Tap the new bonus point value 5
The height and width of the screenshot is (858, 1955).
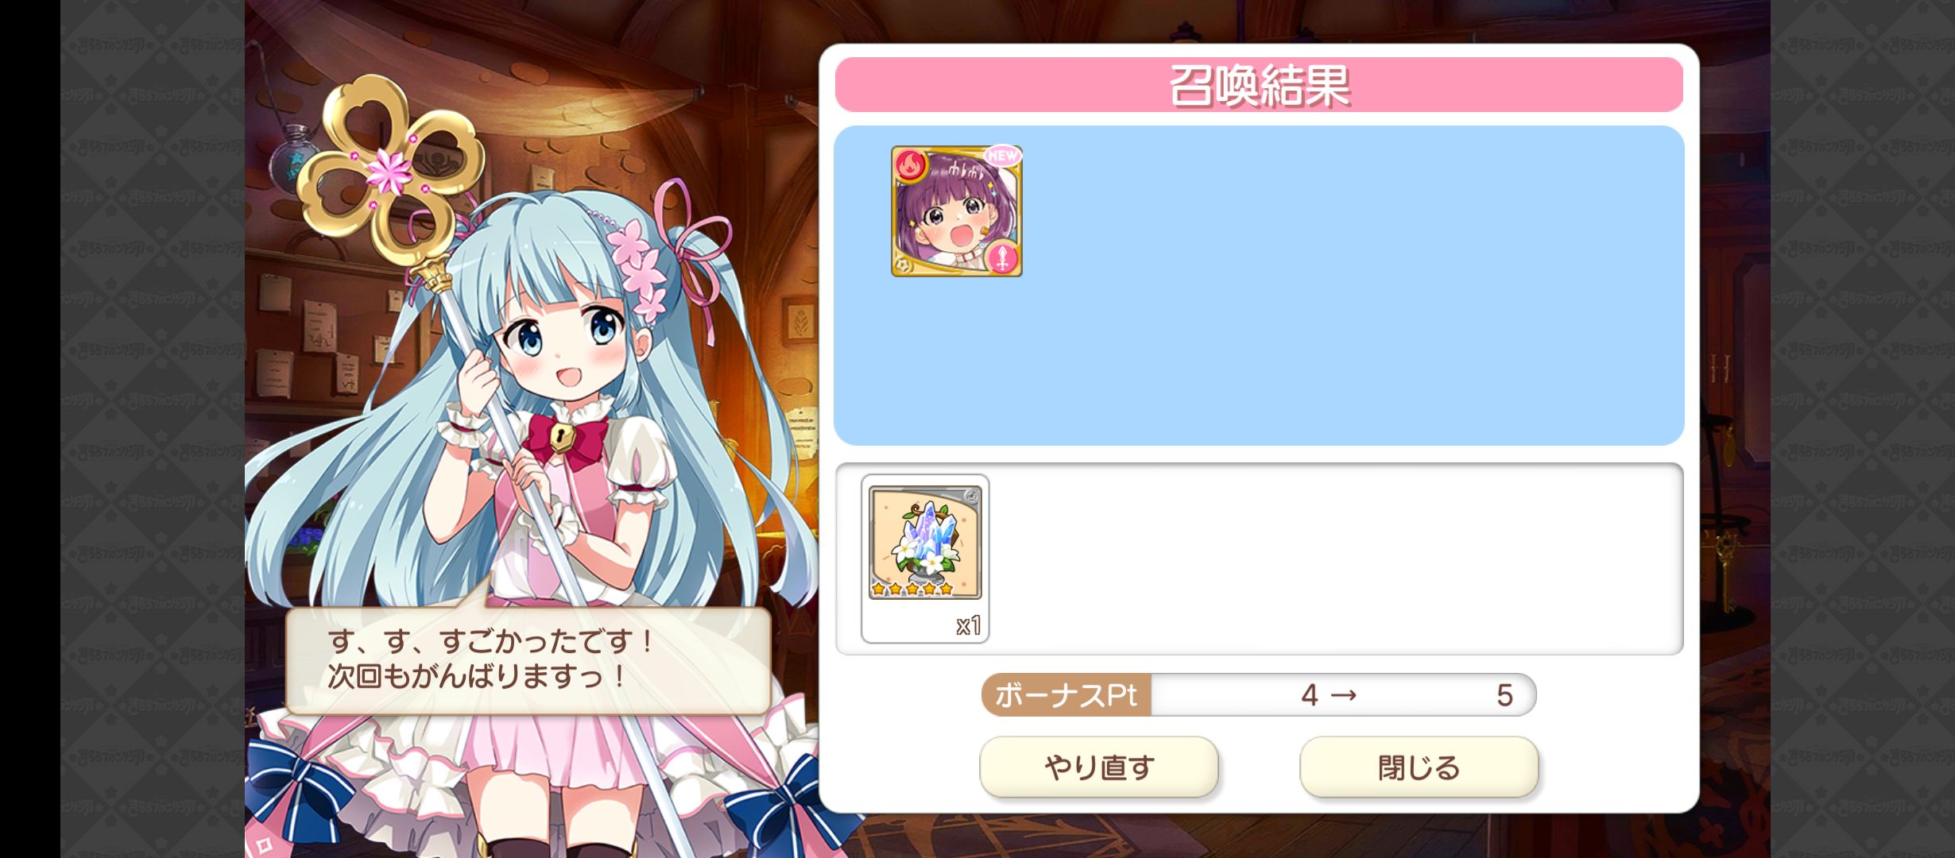(x=1504, y=697)
